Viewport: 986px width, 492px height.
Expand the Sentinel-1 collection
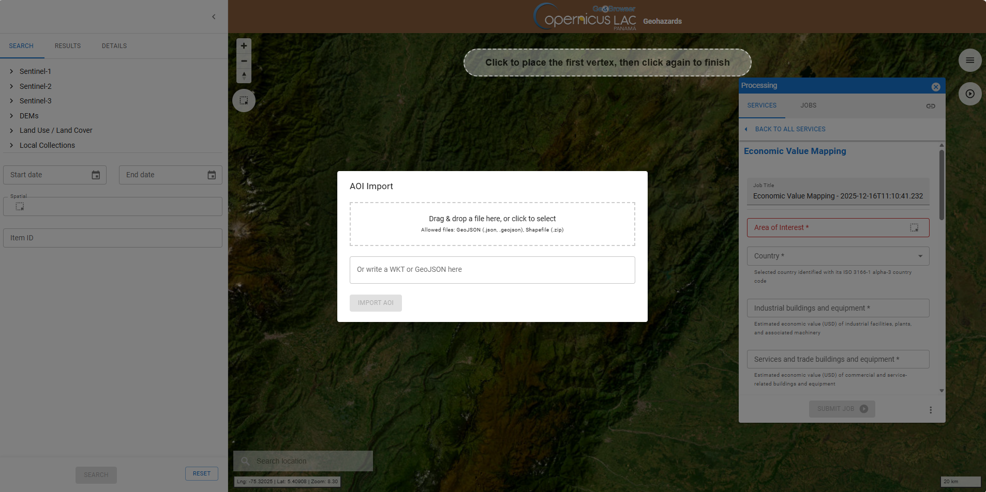[11, 71]
